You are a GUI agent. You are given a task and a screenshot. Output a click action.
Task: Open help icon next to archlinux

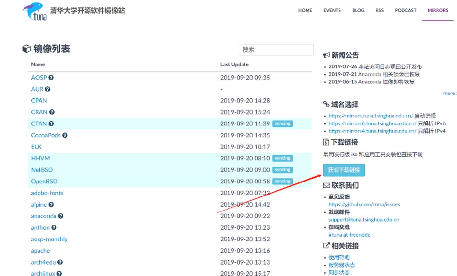point(59,273)
